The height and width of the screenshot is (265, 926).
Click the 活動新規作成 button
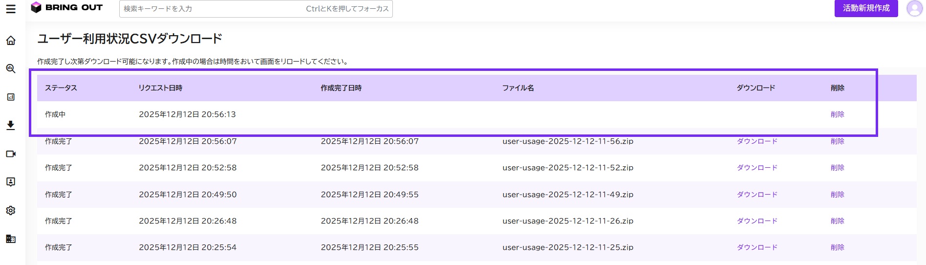coord(866,8)
